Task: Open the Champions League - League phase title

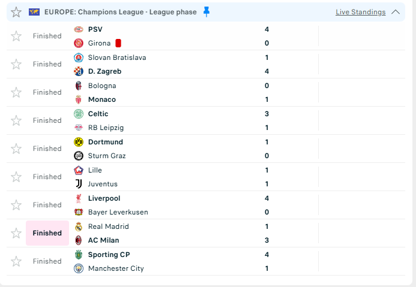Action: [x=121, y=12]
